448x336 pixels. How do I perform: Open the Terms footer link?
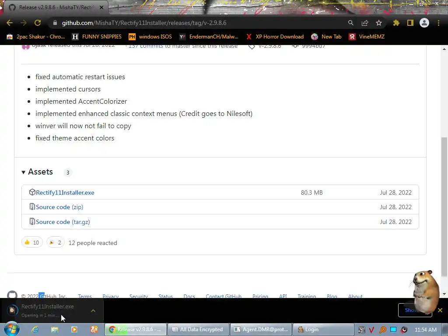point(85,296)
